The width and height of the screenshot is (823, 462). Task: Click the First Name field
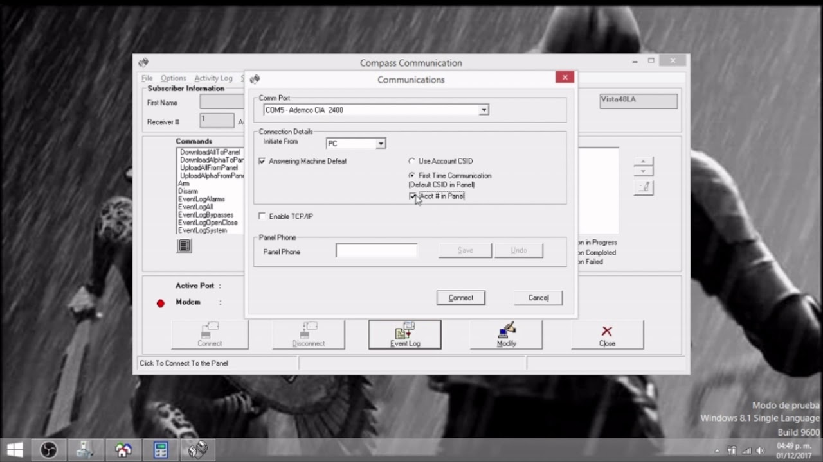(x=222, y=102)
